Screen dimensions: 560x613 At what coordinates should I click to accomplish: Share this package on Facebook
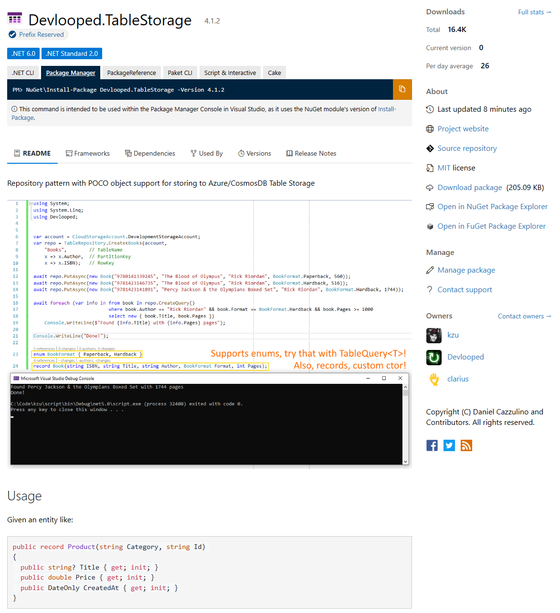[432, 445]
